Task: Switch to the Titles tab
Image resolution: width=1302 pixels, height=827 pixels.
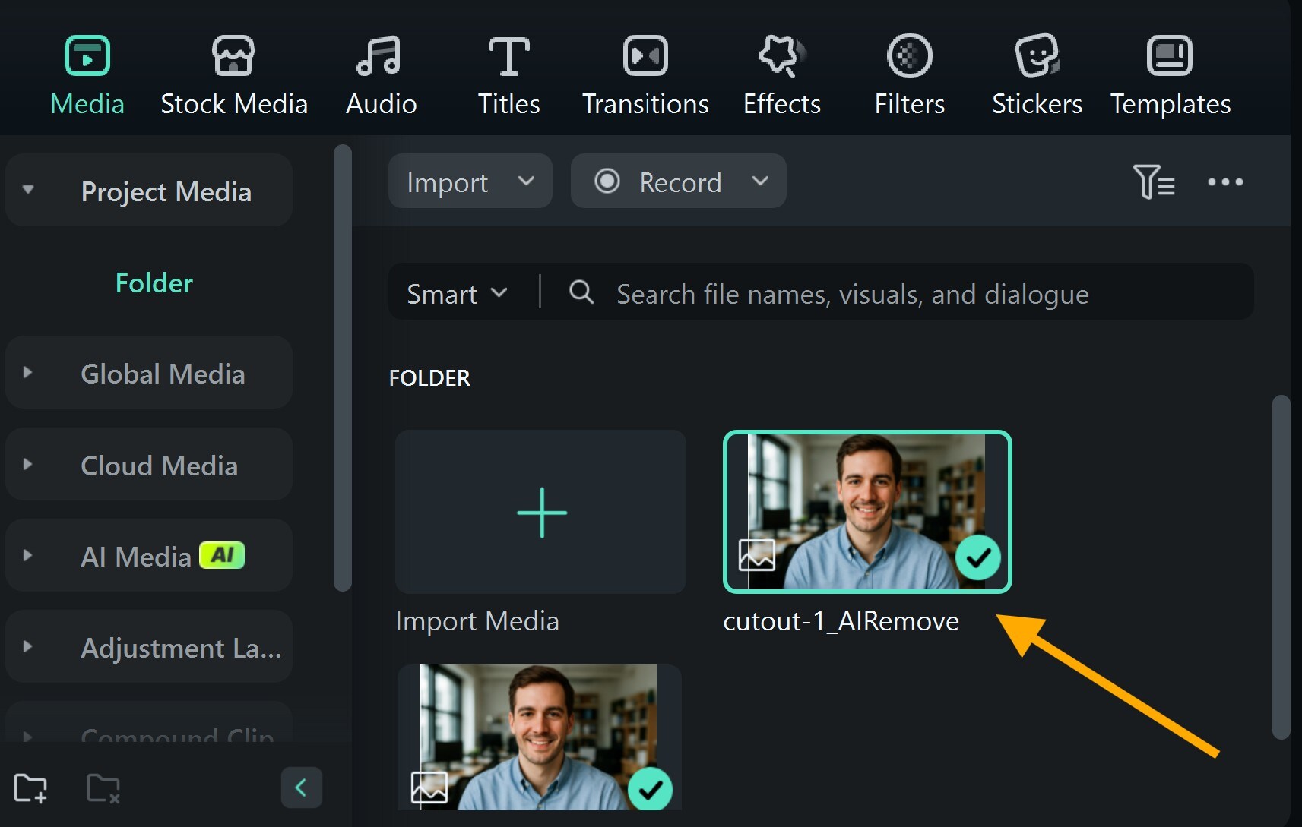Action: (508, 75)
